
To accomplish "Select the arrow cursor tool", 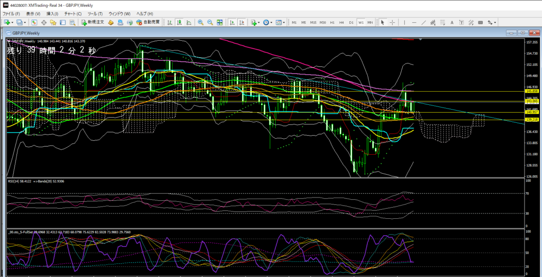I will tap(383, 22).
